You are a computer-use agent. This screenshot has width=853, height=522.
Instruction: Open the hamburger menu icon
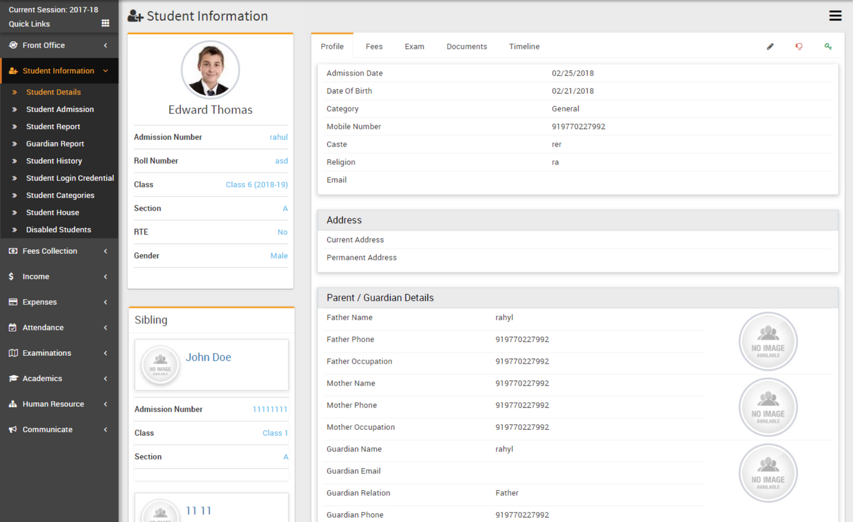[835, 16]
